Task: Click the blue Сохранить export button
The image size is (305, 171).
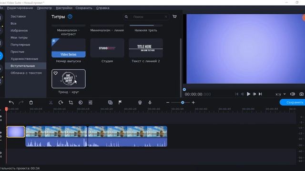Action: click(292, 103)
